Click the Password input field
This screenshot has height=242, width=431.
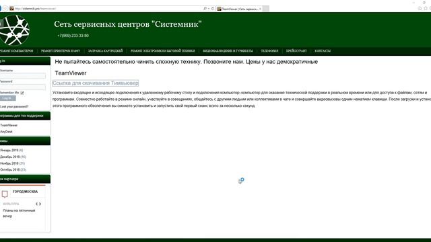(22, 87)
